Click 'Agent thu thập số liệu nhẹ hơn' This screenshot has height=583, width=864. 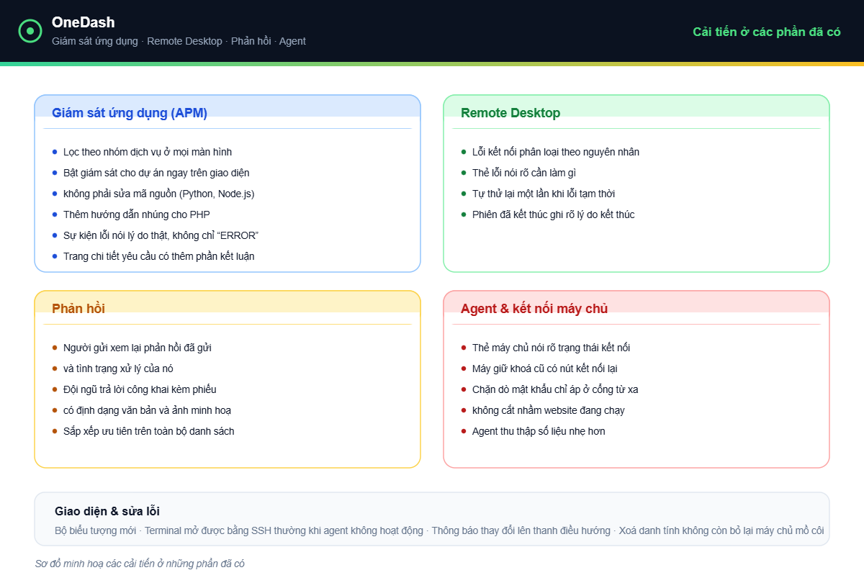pos(539,431)
